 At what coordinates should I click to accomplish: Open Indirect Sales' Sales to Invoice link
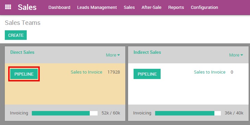point(210,72)
